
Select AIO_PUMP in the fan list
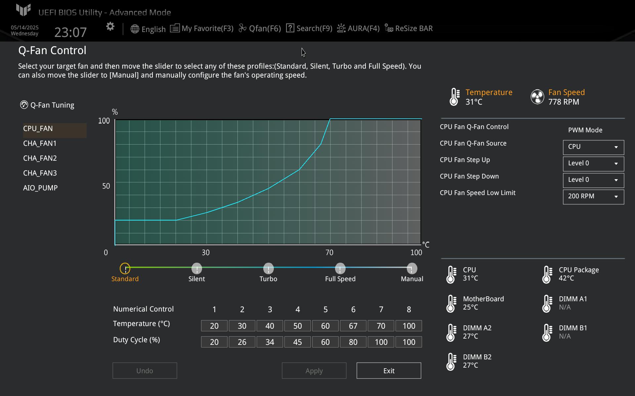point(40,188)
